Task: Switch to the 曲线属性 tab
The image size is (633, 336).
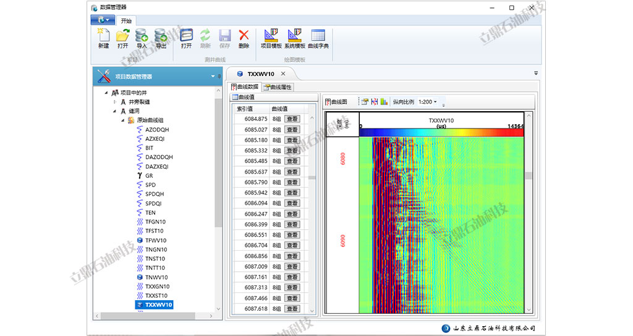Action: pyautogui.click(x=278, y=87)
